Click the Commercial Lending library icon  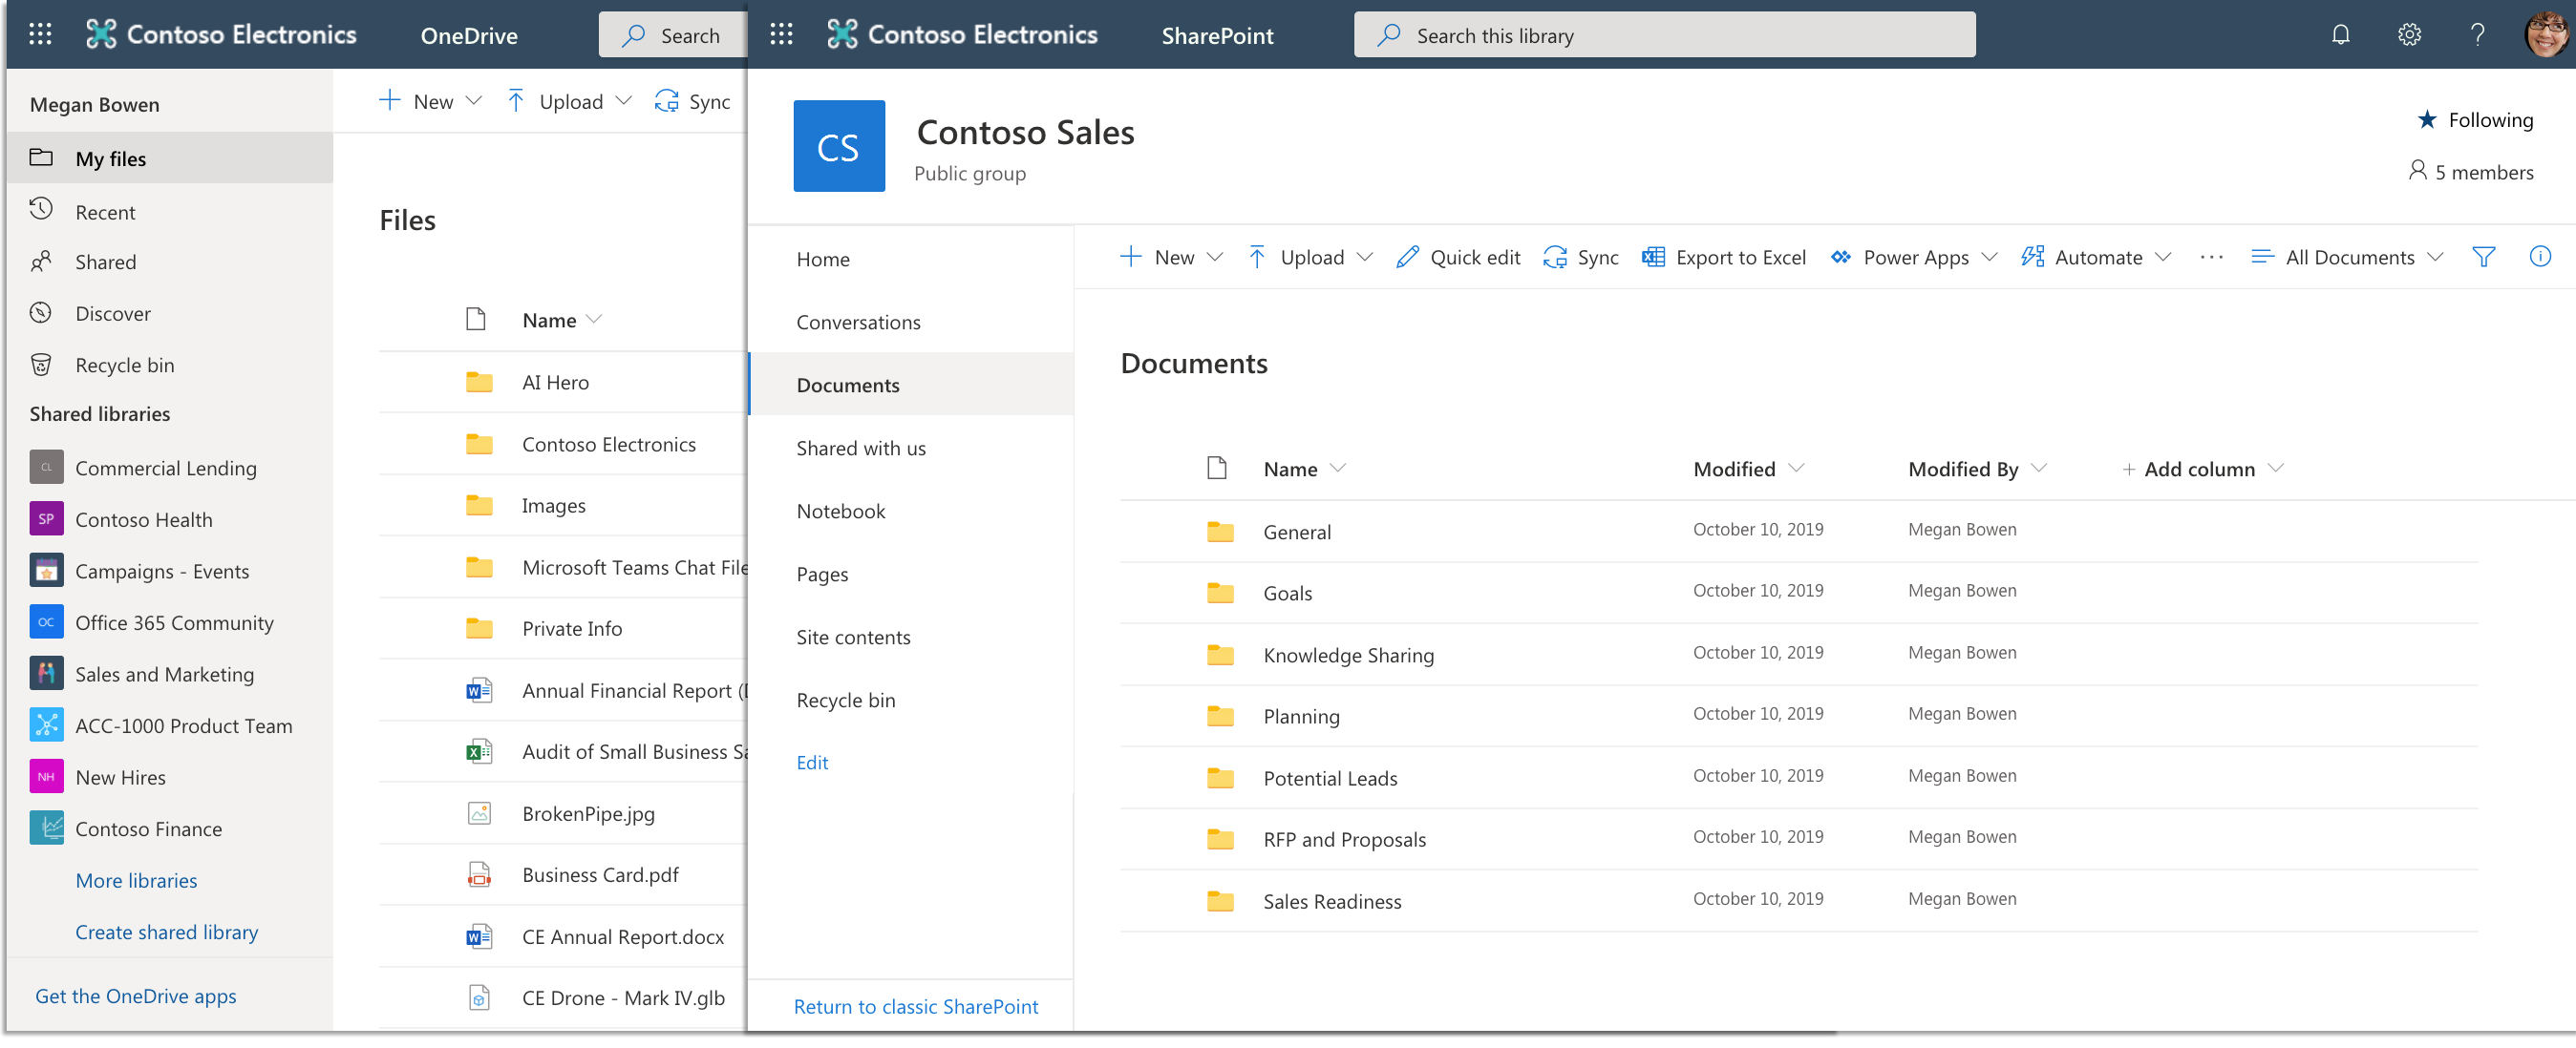[46, 467]
